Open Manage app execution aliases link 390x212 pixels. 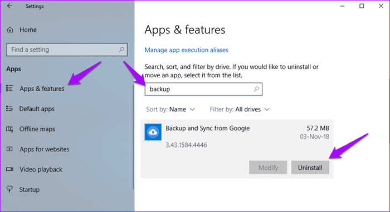click(x=186, y=50)
